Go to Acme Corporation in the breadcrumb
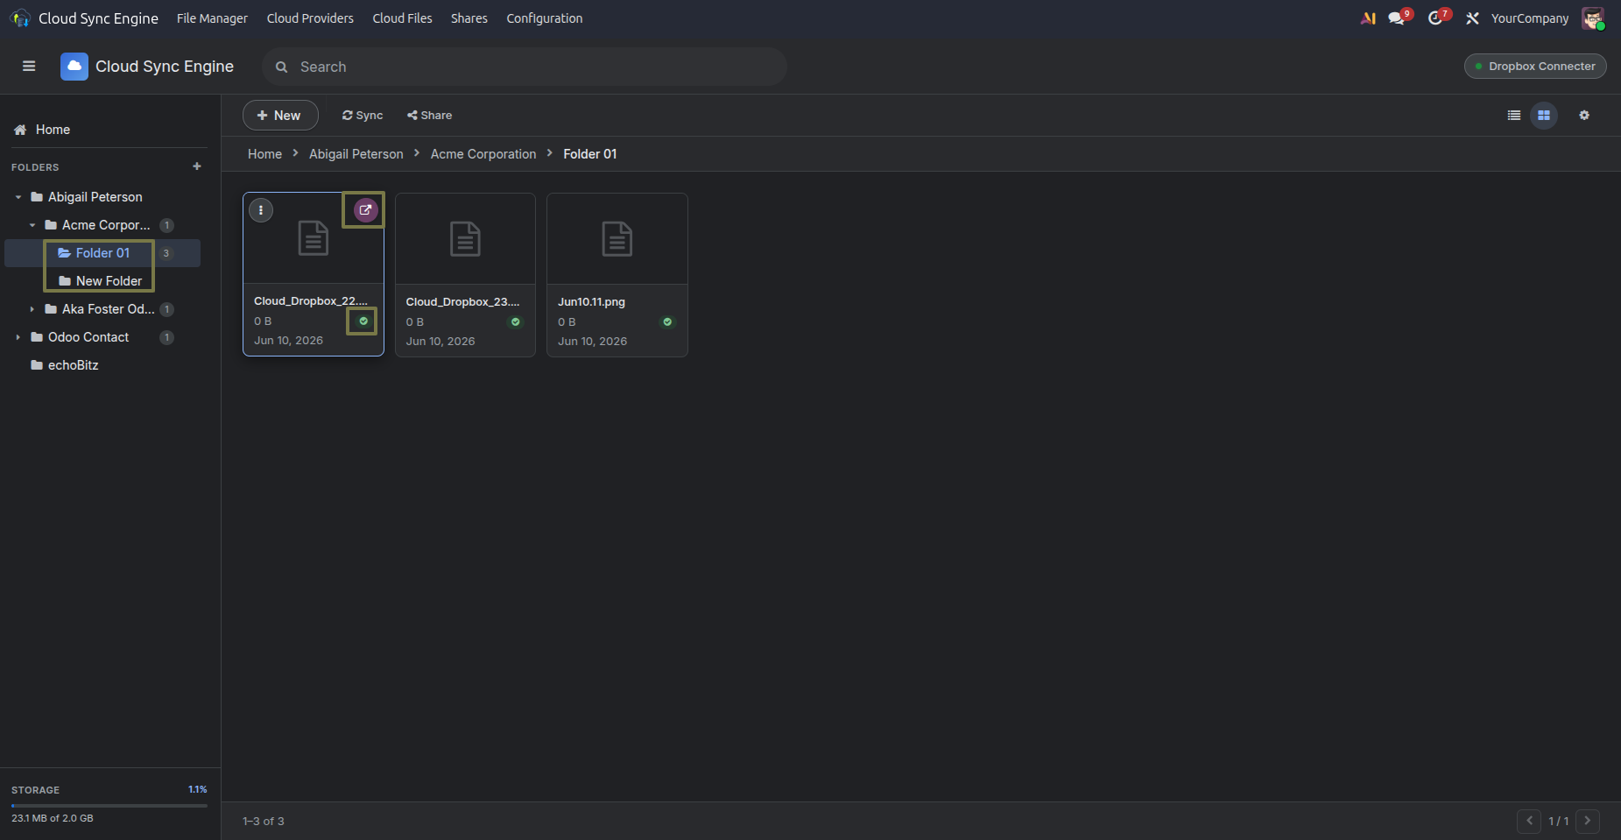Image resolution: width=1621 pixels, height=840 pixels. coord(483,154)
